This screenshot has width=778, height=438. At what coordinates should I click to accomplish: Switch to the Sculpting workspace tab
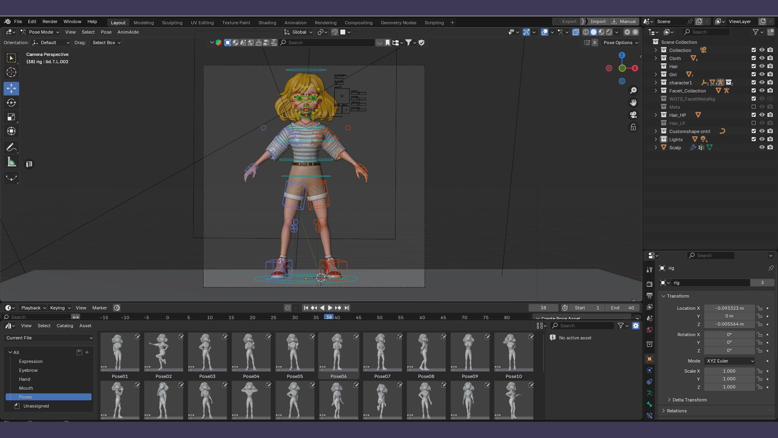point(172,23)
